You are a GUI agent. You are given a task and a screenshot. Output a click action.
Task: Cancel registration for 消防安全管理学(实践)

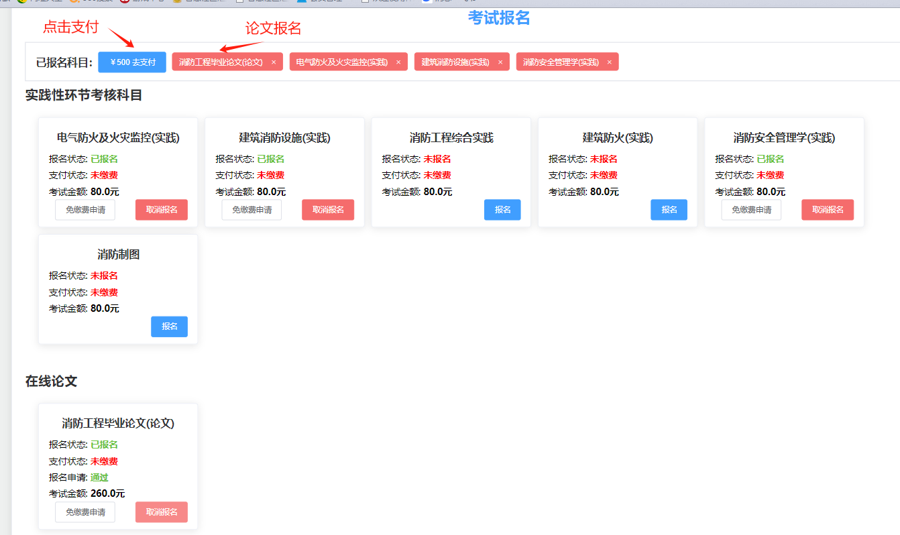tap(828, 210)
